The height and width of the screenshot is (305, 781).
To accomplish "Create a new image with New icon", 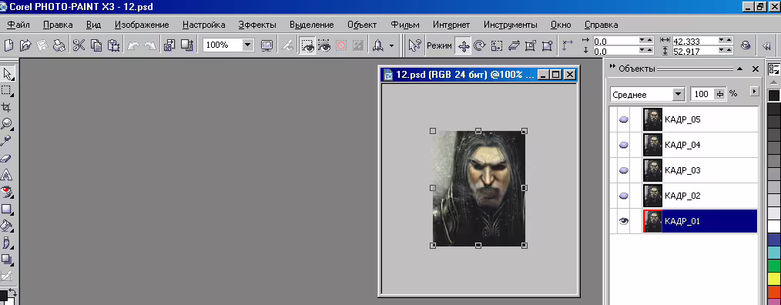I will click(x=8, y=45).
